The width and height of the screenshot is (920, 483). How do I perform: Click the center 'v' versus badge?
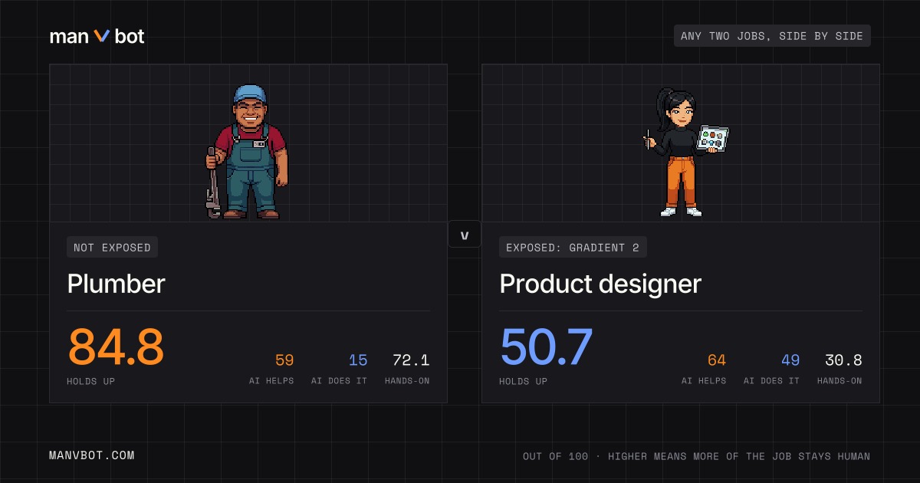click(465, 235)
